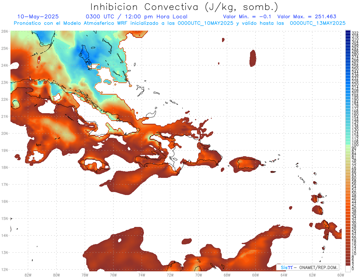Click the 23N latitude label
Image resolution: width=362 pixels, height=279 pixels.
4,82
